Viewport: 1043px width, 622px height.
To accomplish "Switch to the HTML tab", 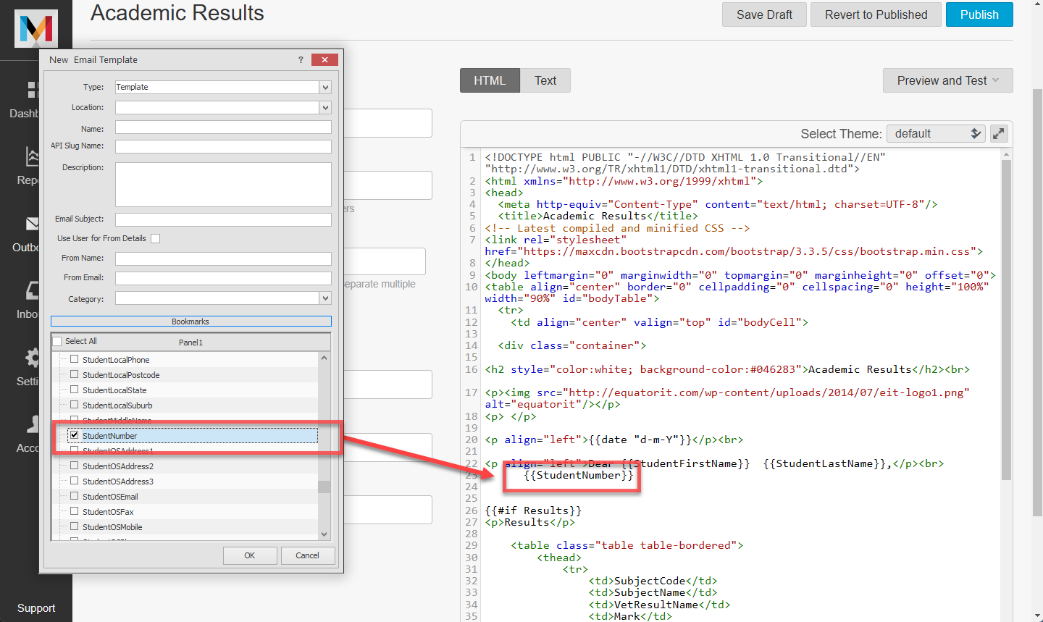I will 490,80.
